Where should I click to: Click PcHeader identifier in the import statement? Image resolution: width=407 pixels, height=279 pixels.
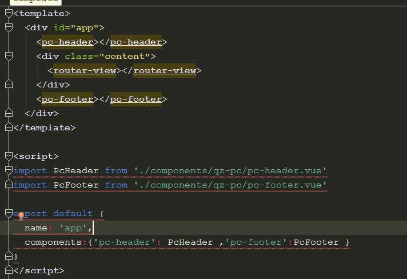click(76, 170)
